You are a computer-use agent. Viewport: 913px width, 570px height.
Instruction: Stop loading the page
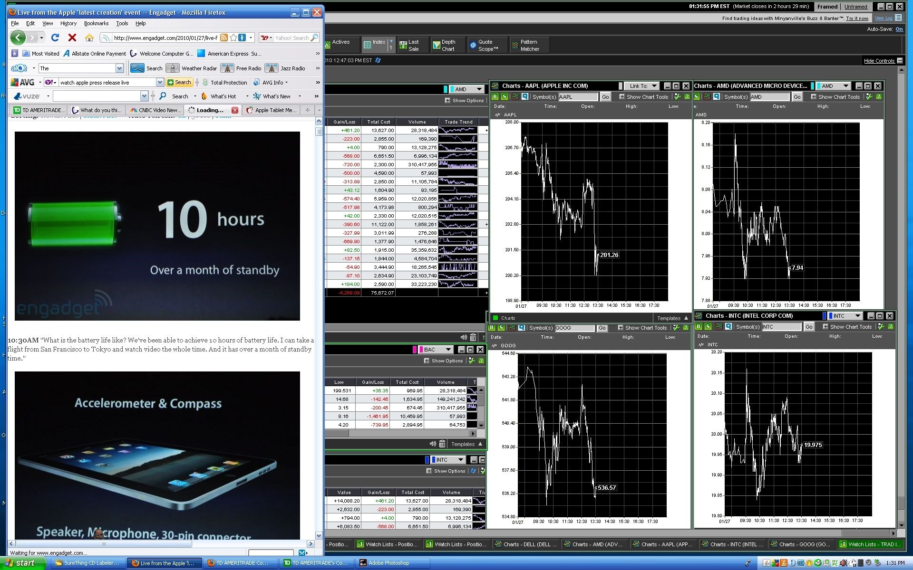click(72, 38)
